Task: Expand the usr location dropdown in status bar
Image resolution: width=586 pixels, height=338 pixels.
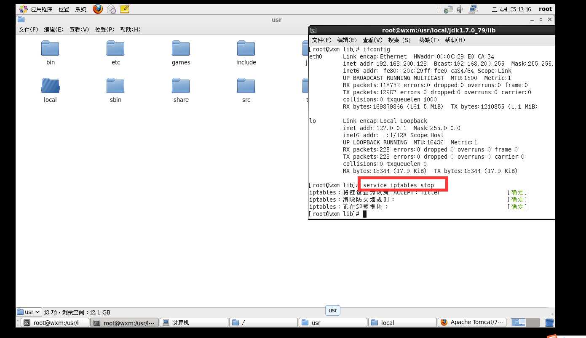Action: point(29,312)
